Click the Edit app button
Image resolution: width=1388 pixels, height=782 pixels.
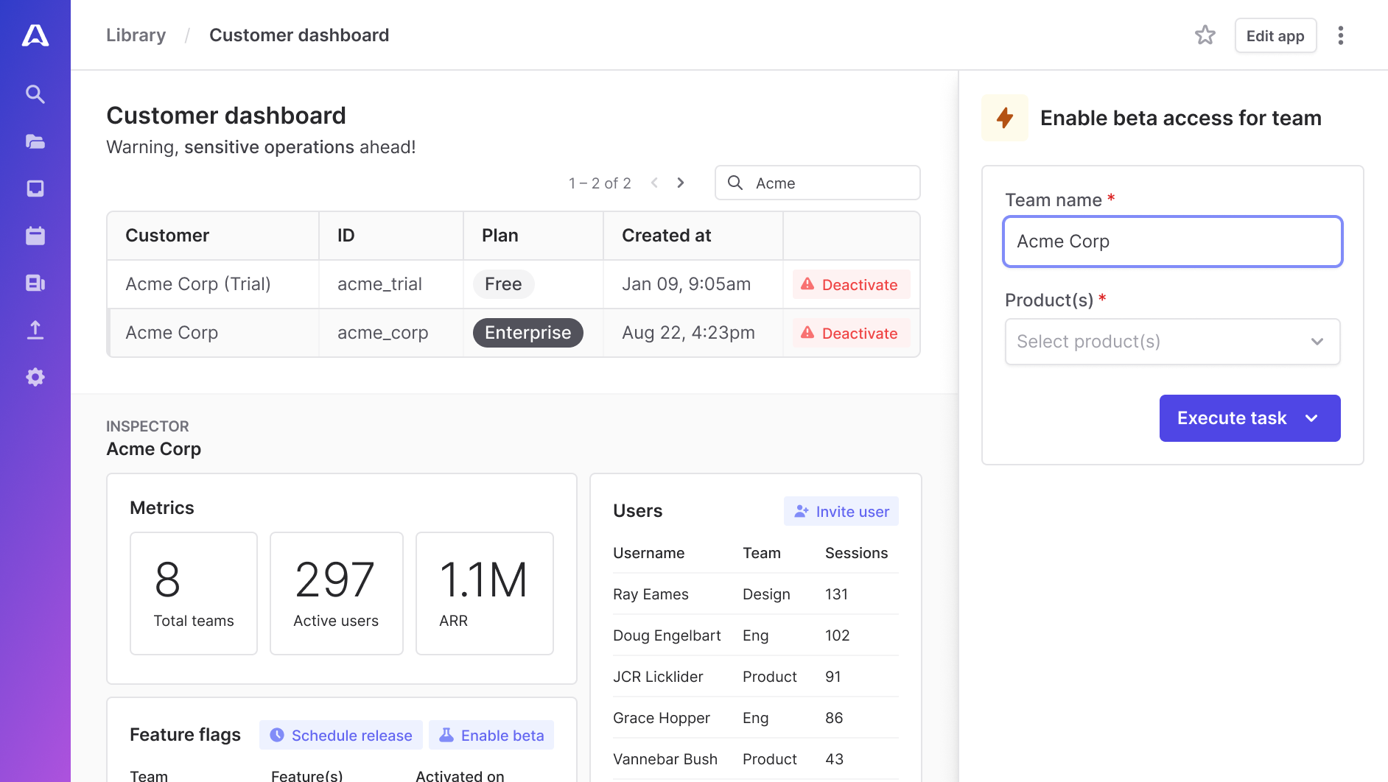pyautogui.click(x=1275, y=35)
